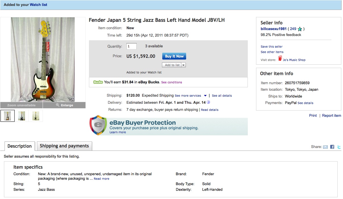Click the Print link

313,116
